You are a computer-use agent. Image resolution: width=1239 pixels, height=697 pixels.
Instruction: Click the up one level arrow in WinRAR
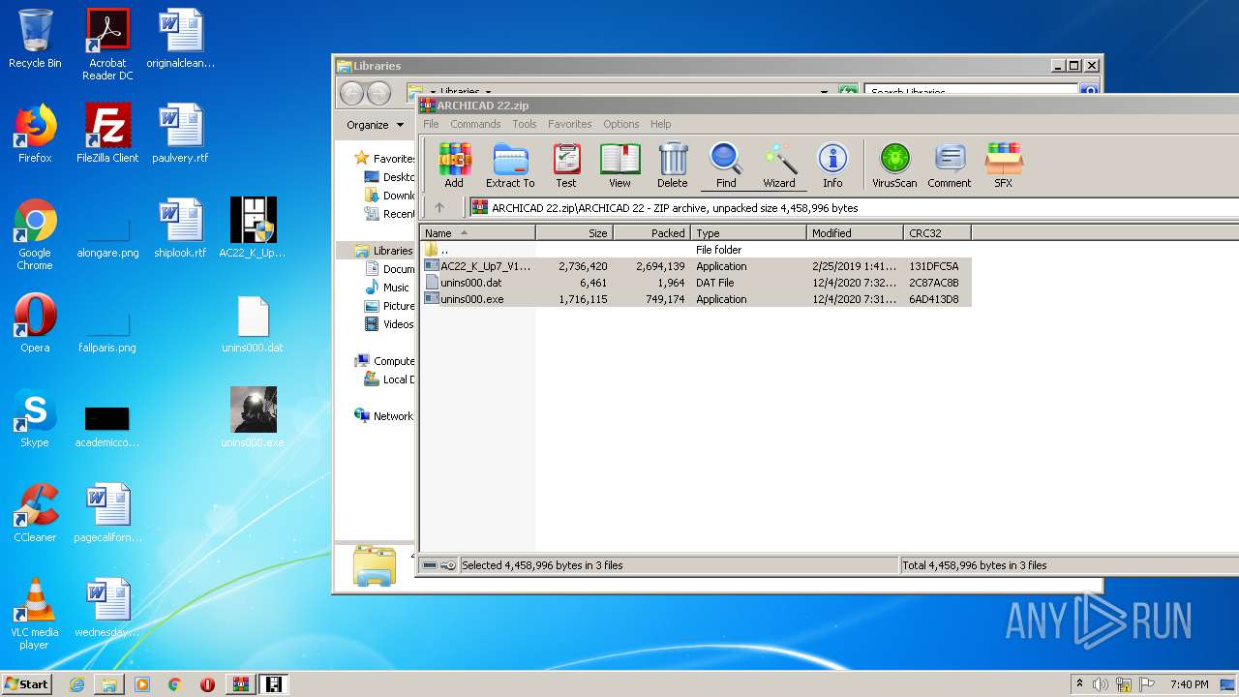click(439, 207)
